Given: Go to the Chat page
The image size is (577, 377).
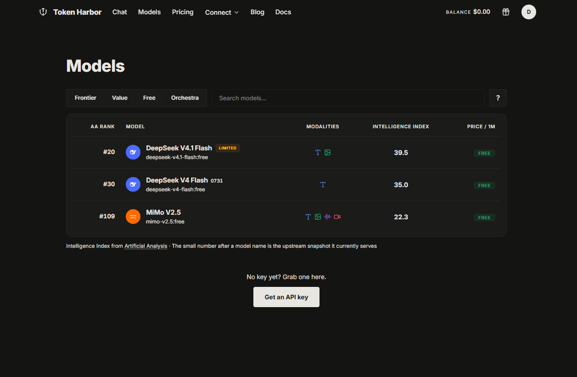Looking at the screenshot, I should (x=120, y=12).
